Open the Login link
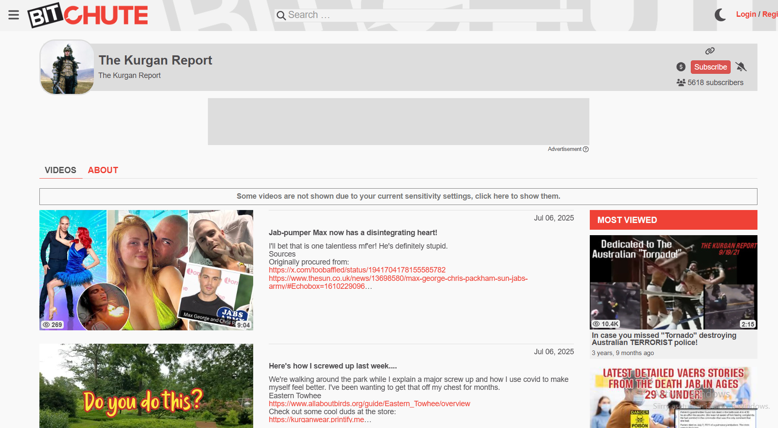 (746, 14)
